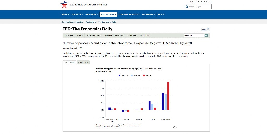Click the chart title 'Percent change in civilian labor force'
This screenshot has width=267, height=134.
[x=128, y=70]
